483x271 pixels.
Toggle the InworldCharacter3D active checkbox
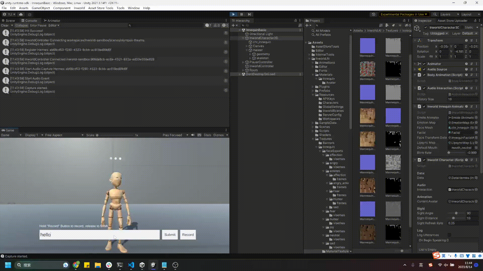pyautogui.click(x=426, y=28)
